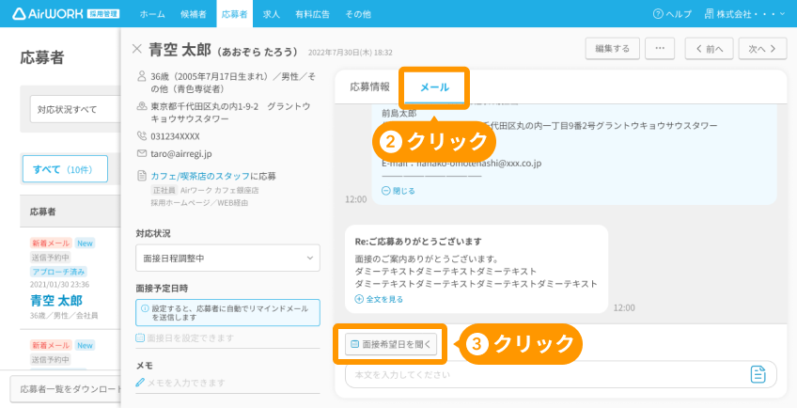The height and width of the screenshot is (408, 797).
Task: Select the すべて（10件） filter tab
Action: (65, 169)
